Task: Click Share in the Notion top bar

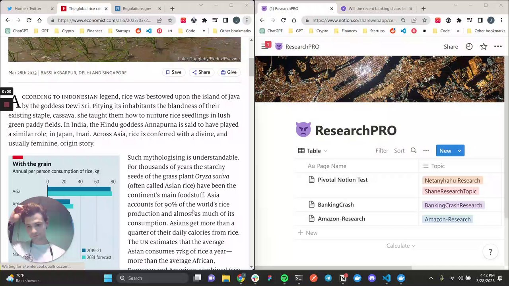Action: point(451,46)
